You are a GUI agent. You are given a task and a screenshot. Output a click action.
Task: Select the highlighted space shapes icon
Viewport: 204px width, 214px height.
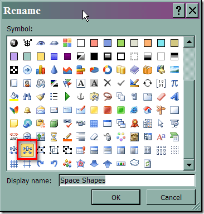[x=27, y=150]
